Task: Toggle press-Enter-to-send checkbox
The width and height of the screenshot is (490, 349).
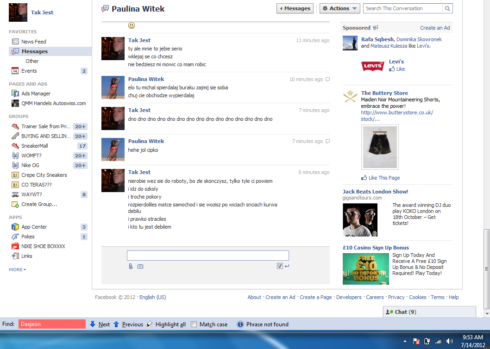Action: pyautogui.click(x=280, y=266)
